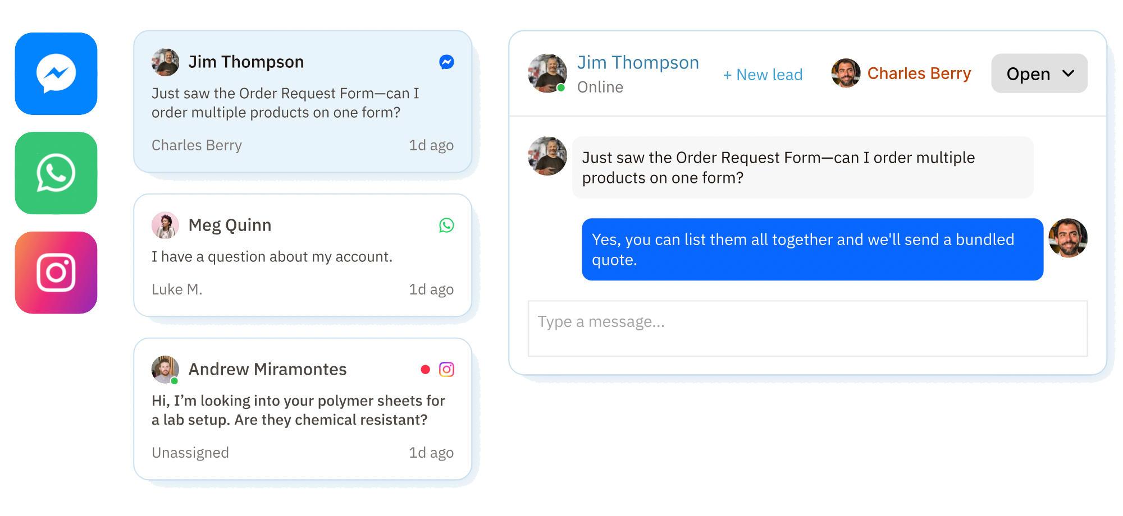
Task: Expand the chevron beside Open status
Action: pyautogui.click(x=1069, y=73)
